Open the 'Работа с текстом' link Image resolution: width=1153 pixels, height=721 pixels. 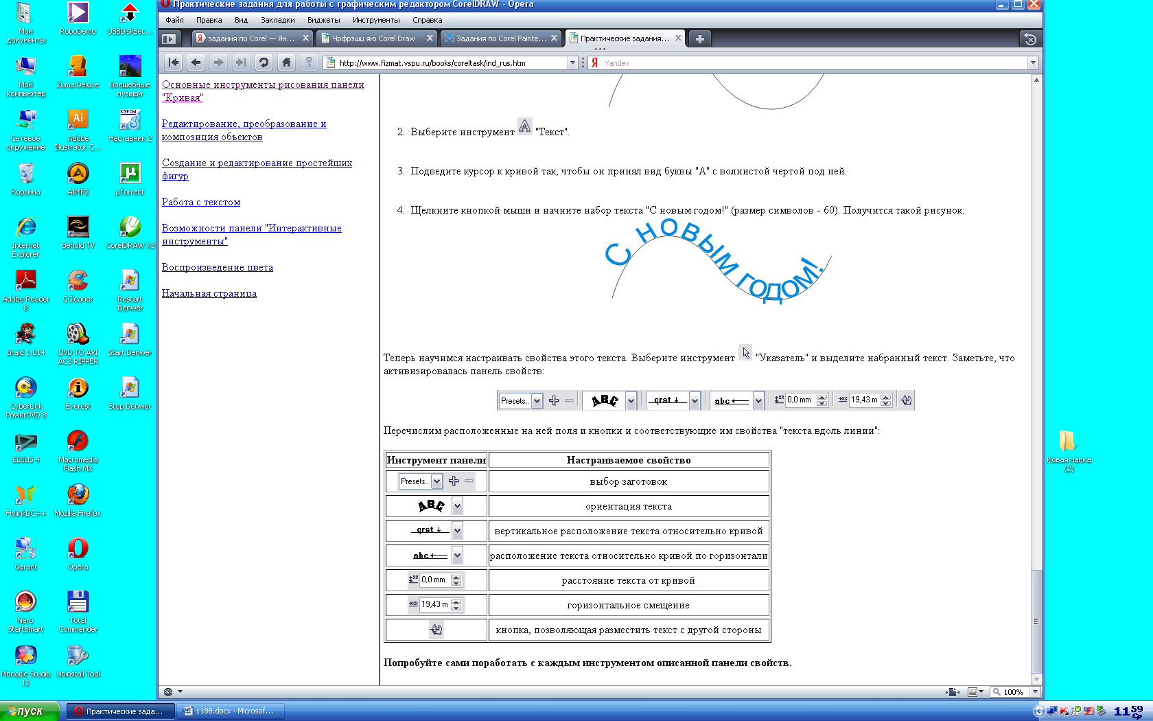[x=201, y=202]
